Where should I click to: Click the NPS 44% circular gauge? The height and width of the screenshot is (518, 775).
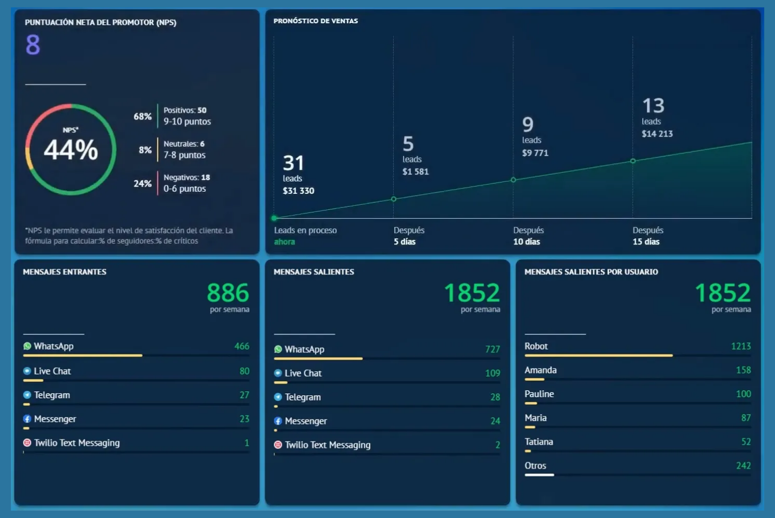[x=71, y=149]
